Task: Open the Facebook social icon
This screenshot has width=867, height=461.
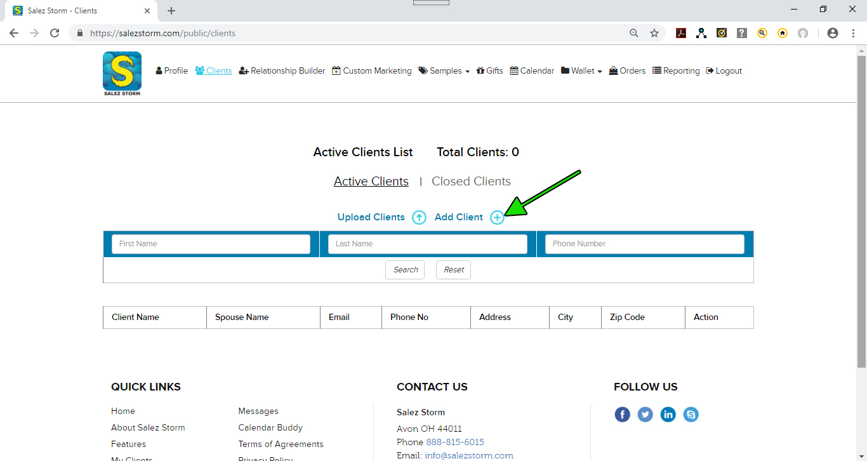Action: tap(622, 415)
